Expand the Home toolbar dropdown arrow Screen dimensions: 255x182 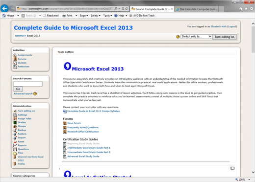[18, 16]
